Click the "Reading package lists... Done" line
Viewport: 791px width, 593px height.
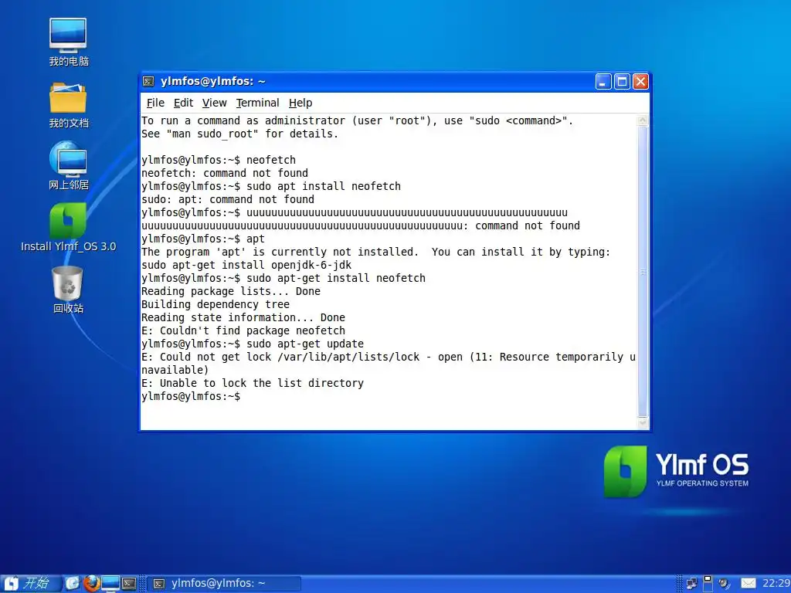pyautogui.click(x=230, y=291)
